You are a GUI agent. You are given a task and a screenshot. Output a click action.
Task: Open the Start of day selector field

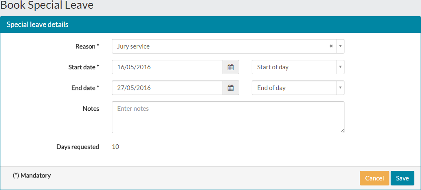pyautogui.click(x=298, y=67)
